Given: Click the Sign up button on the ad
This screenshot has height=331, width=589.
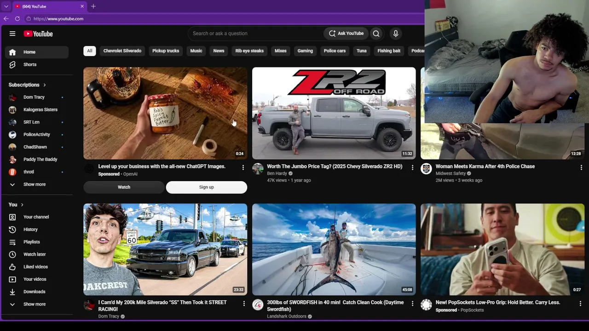Looking at the screenshot, I should pyautogui.click(x=207, y=187).
